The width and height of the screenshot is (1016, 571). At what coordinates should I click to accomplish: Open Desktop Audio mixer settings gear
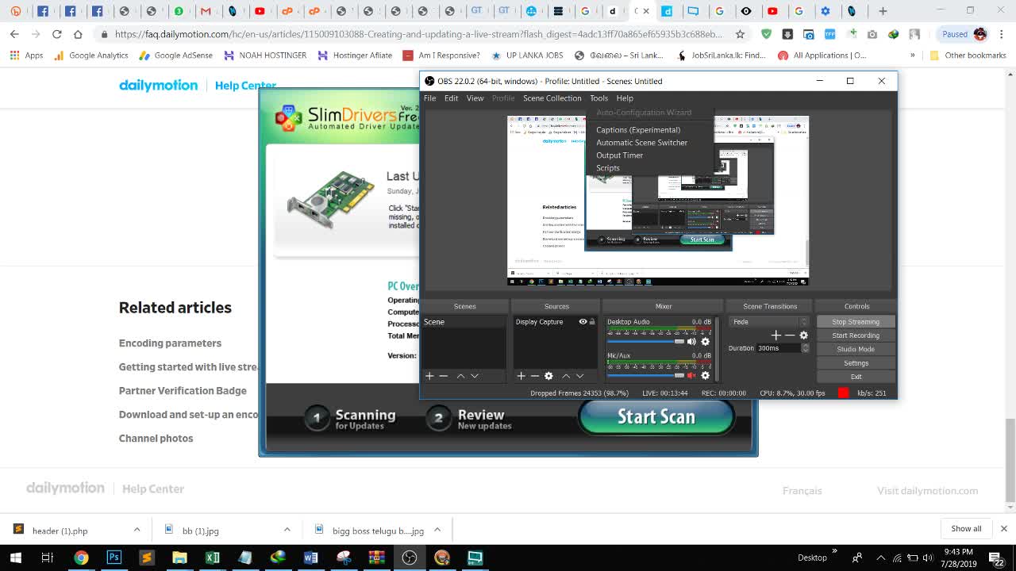click(x=705, y=342)
